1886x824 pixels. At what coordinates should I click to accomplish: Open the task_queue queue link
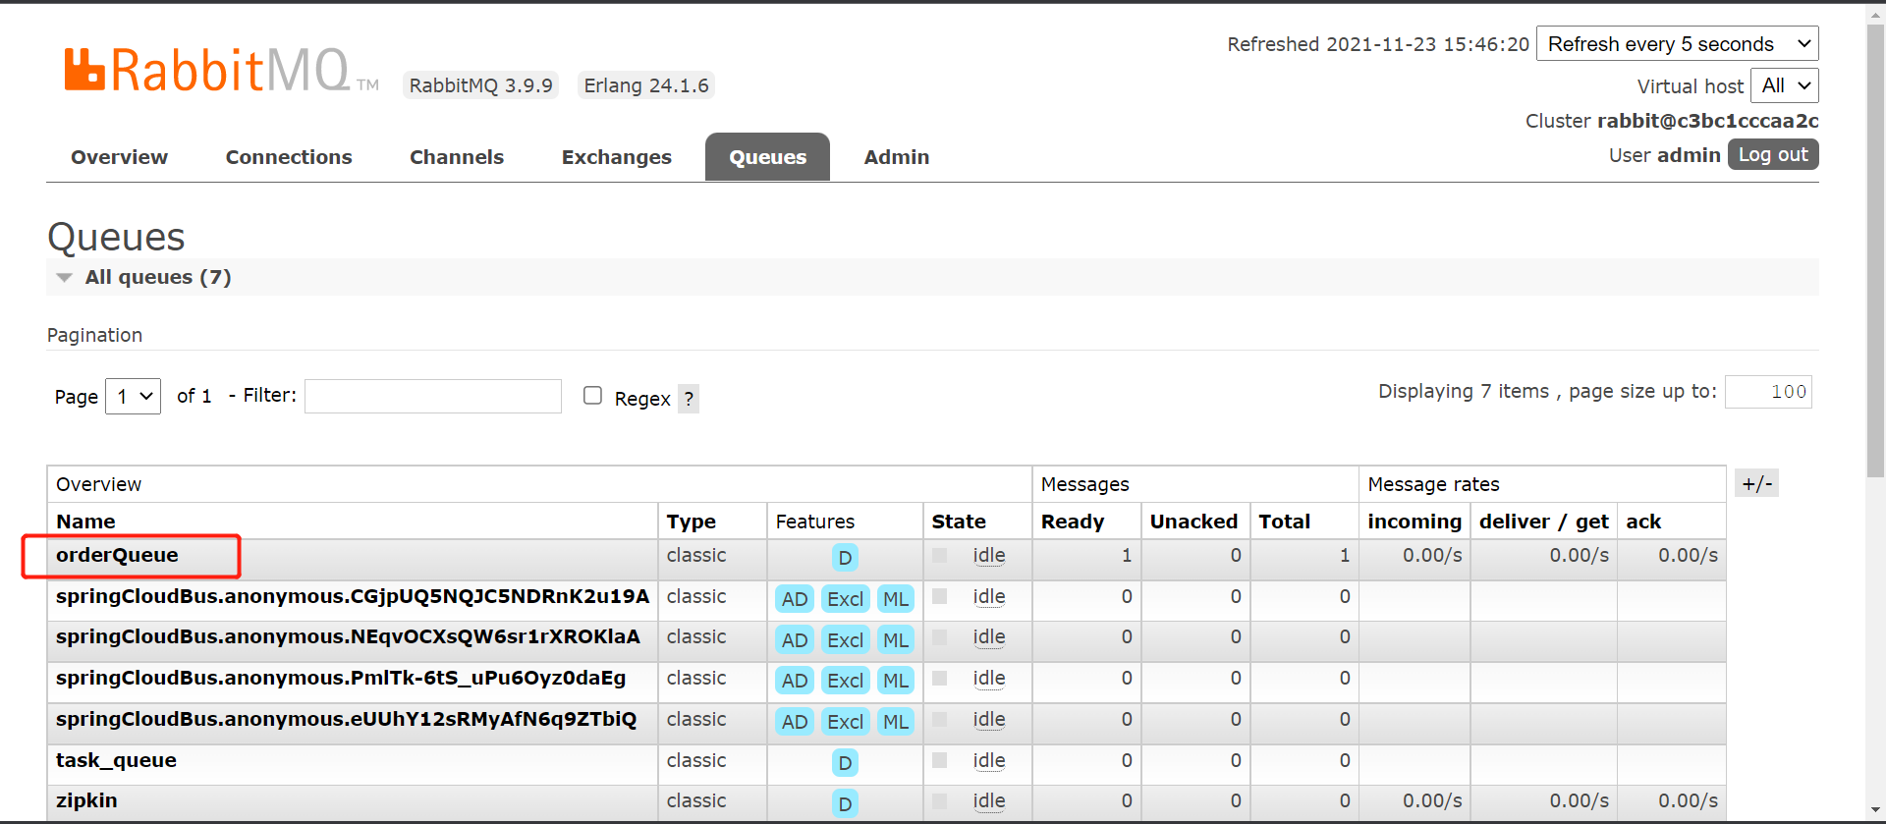[116, 760]
